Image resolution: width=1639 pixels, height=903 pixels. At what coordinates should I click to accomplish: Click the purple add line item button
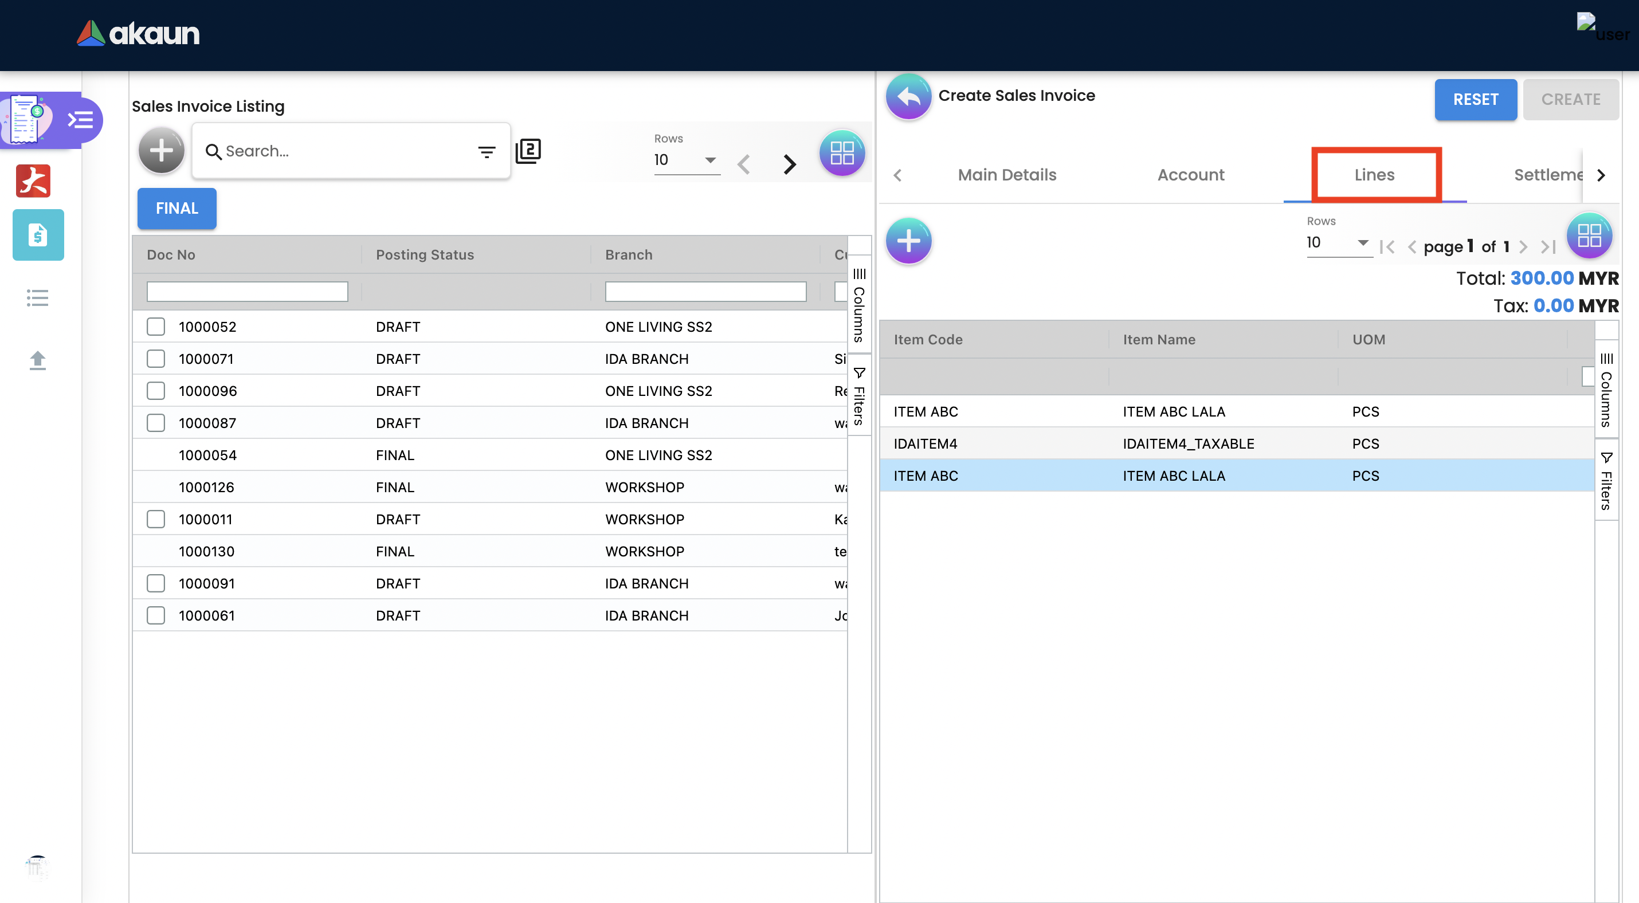tap(908, 241)
